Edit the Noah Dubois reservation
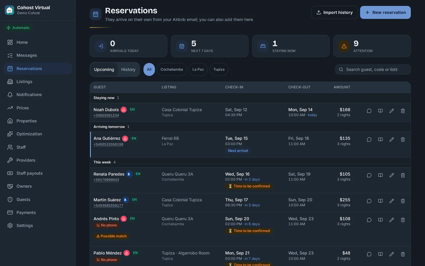The image size is (425, 266). 392,111
